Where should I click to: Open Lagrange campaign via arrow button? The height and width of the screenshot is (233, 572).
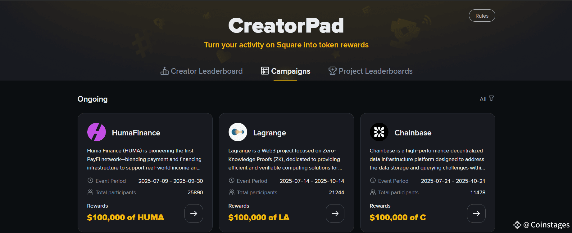pos(335,213)
